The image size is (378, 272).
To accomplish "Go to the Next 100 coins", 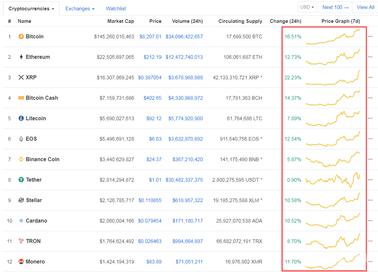I will click(336, 7).
